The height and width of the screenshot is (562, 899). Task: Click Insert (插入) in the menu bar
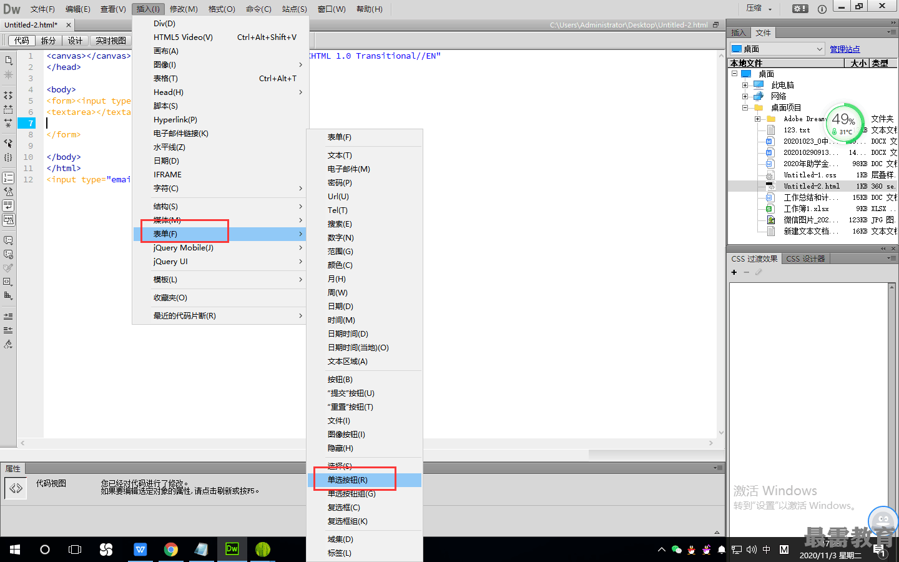pyautogui.click(x=148, y=9)
